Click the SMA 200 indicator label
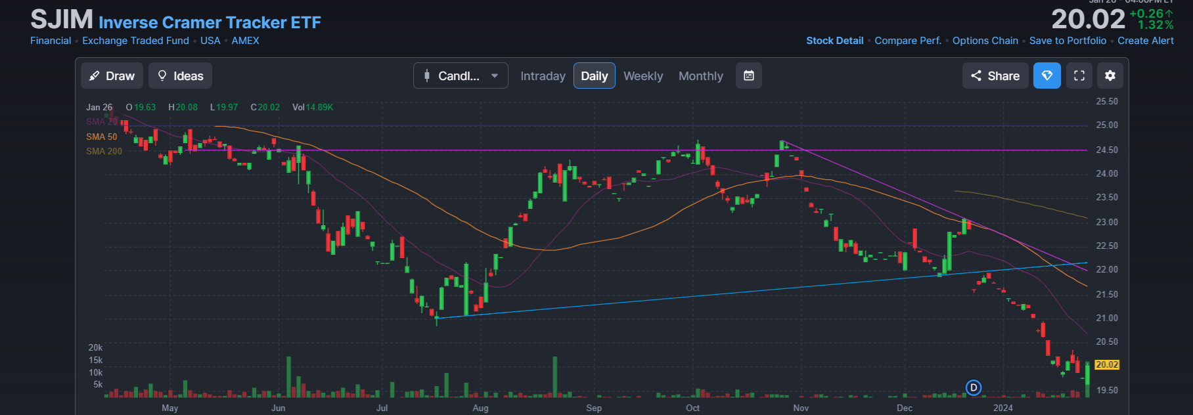 point(104,151)
